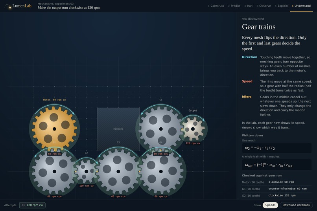This screenshot has width=317, height=211.
Task: Click the G5 label text
Action: 161,100
